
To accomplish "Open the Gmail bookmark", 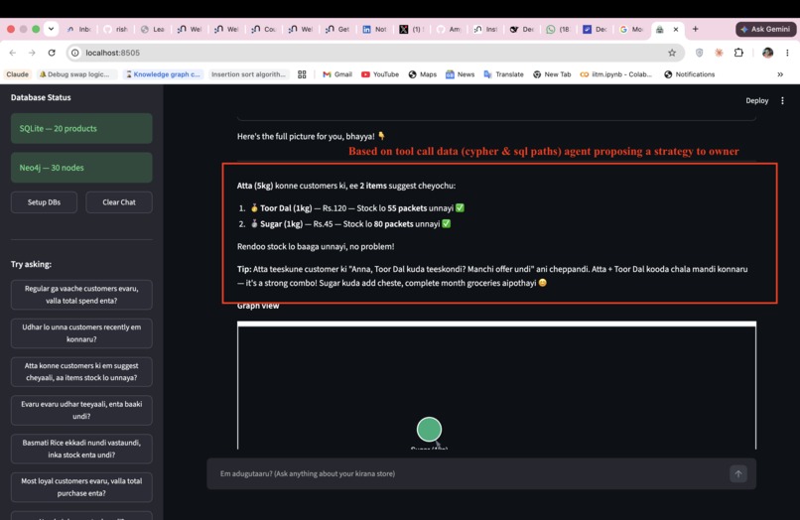I will tap(337, 74).
